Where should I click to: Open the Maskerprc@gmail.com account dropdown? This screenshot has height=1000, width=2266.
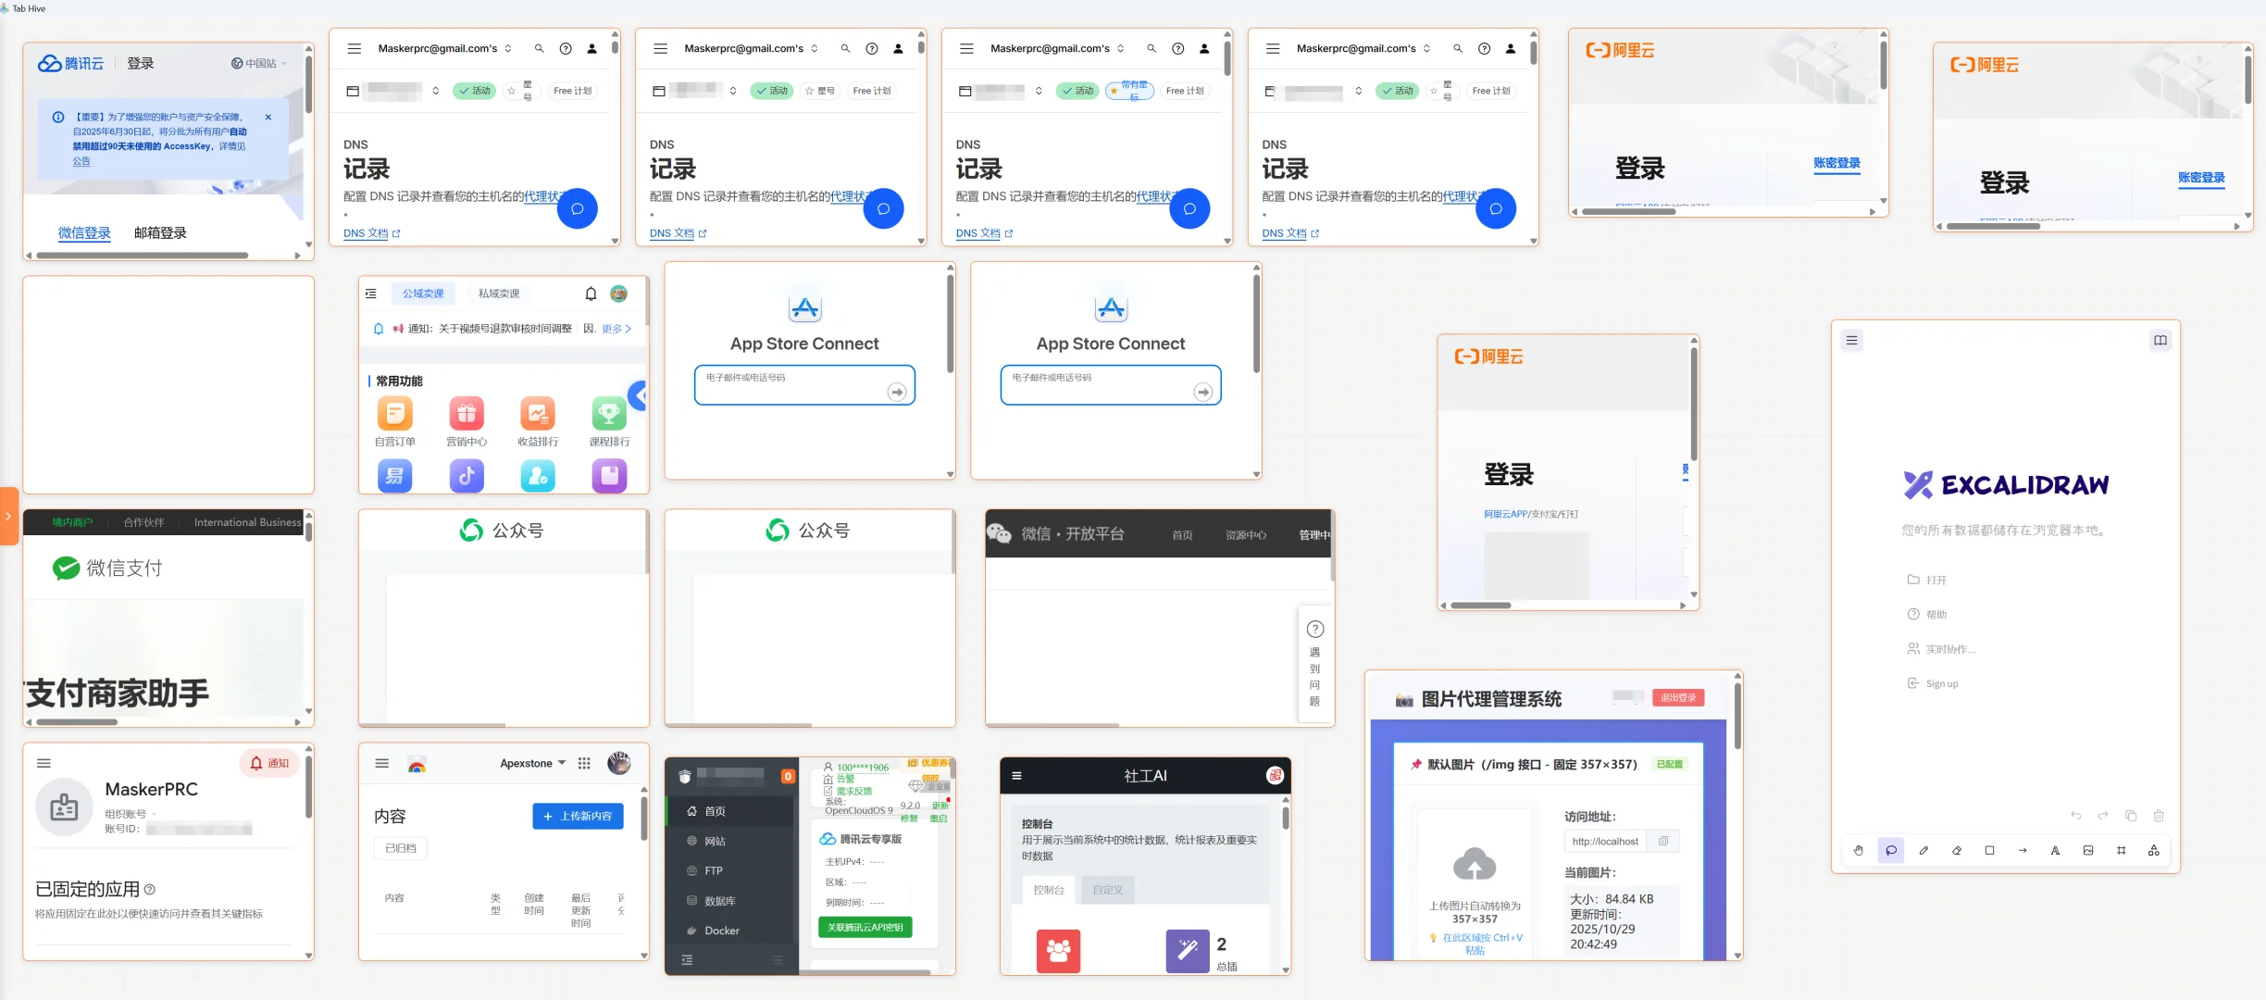[508, 48]
